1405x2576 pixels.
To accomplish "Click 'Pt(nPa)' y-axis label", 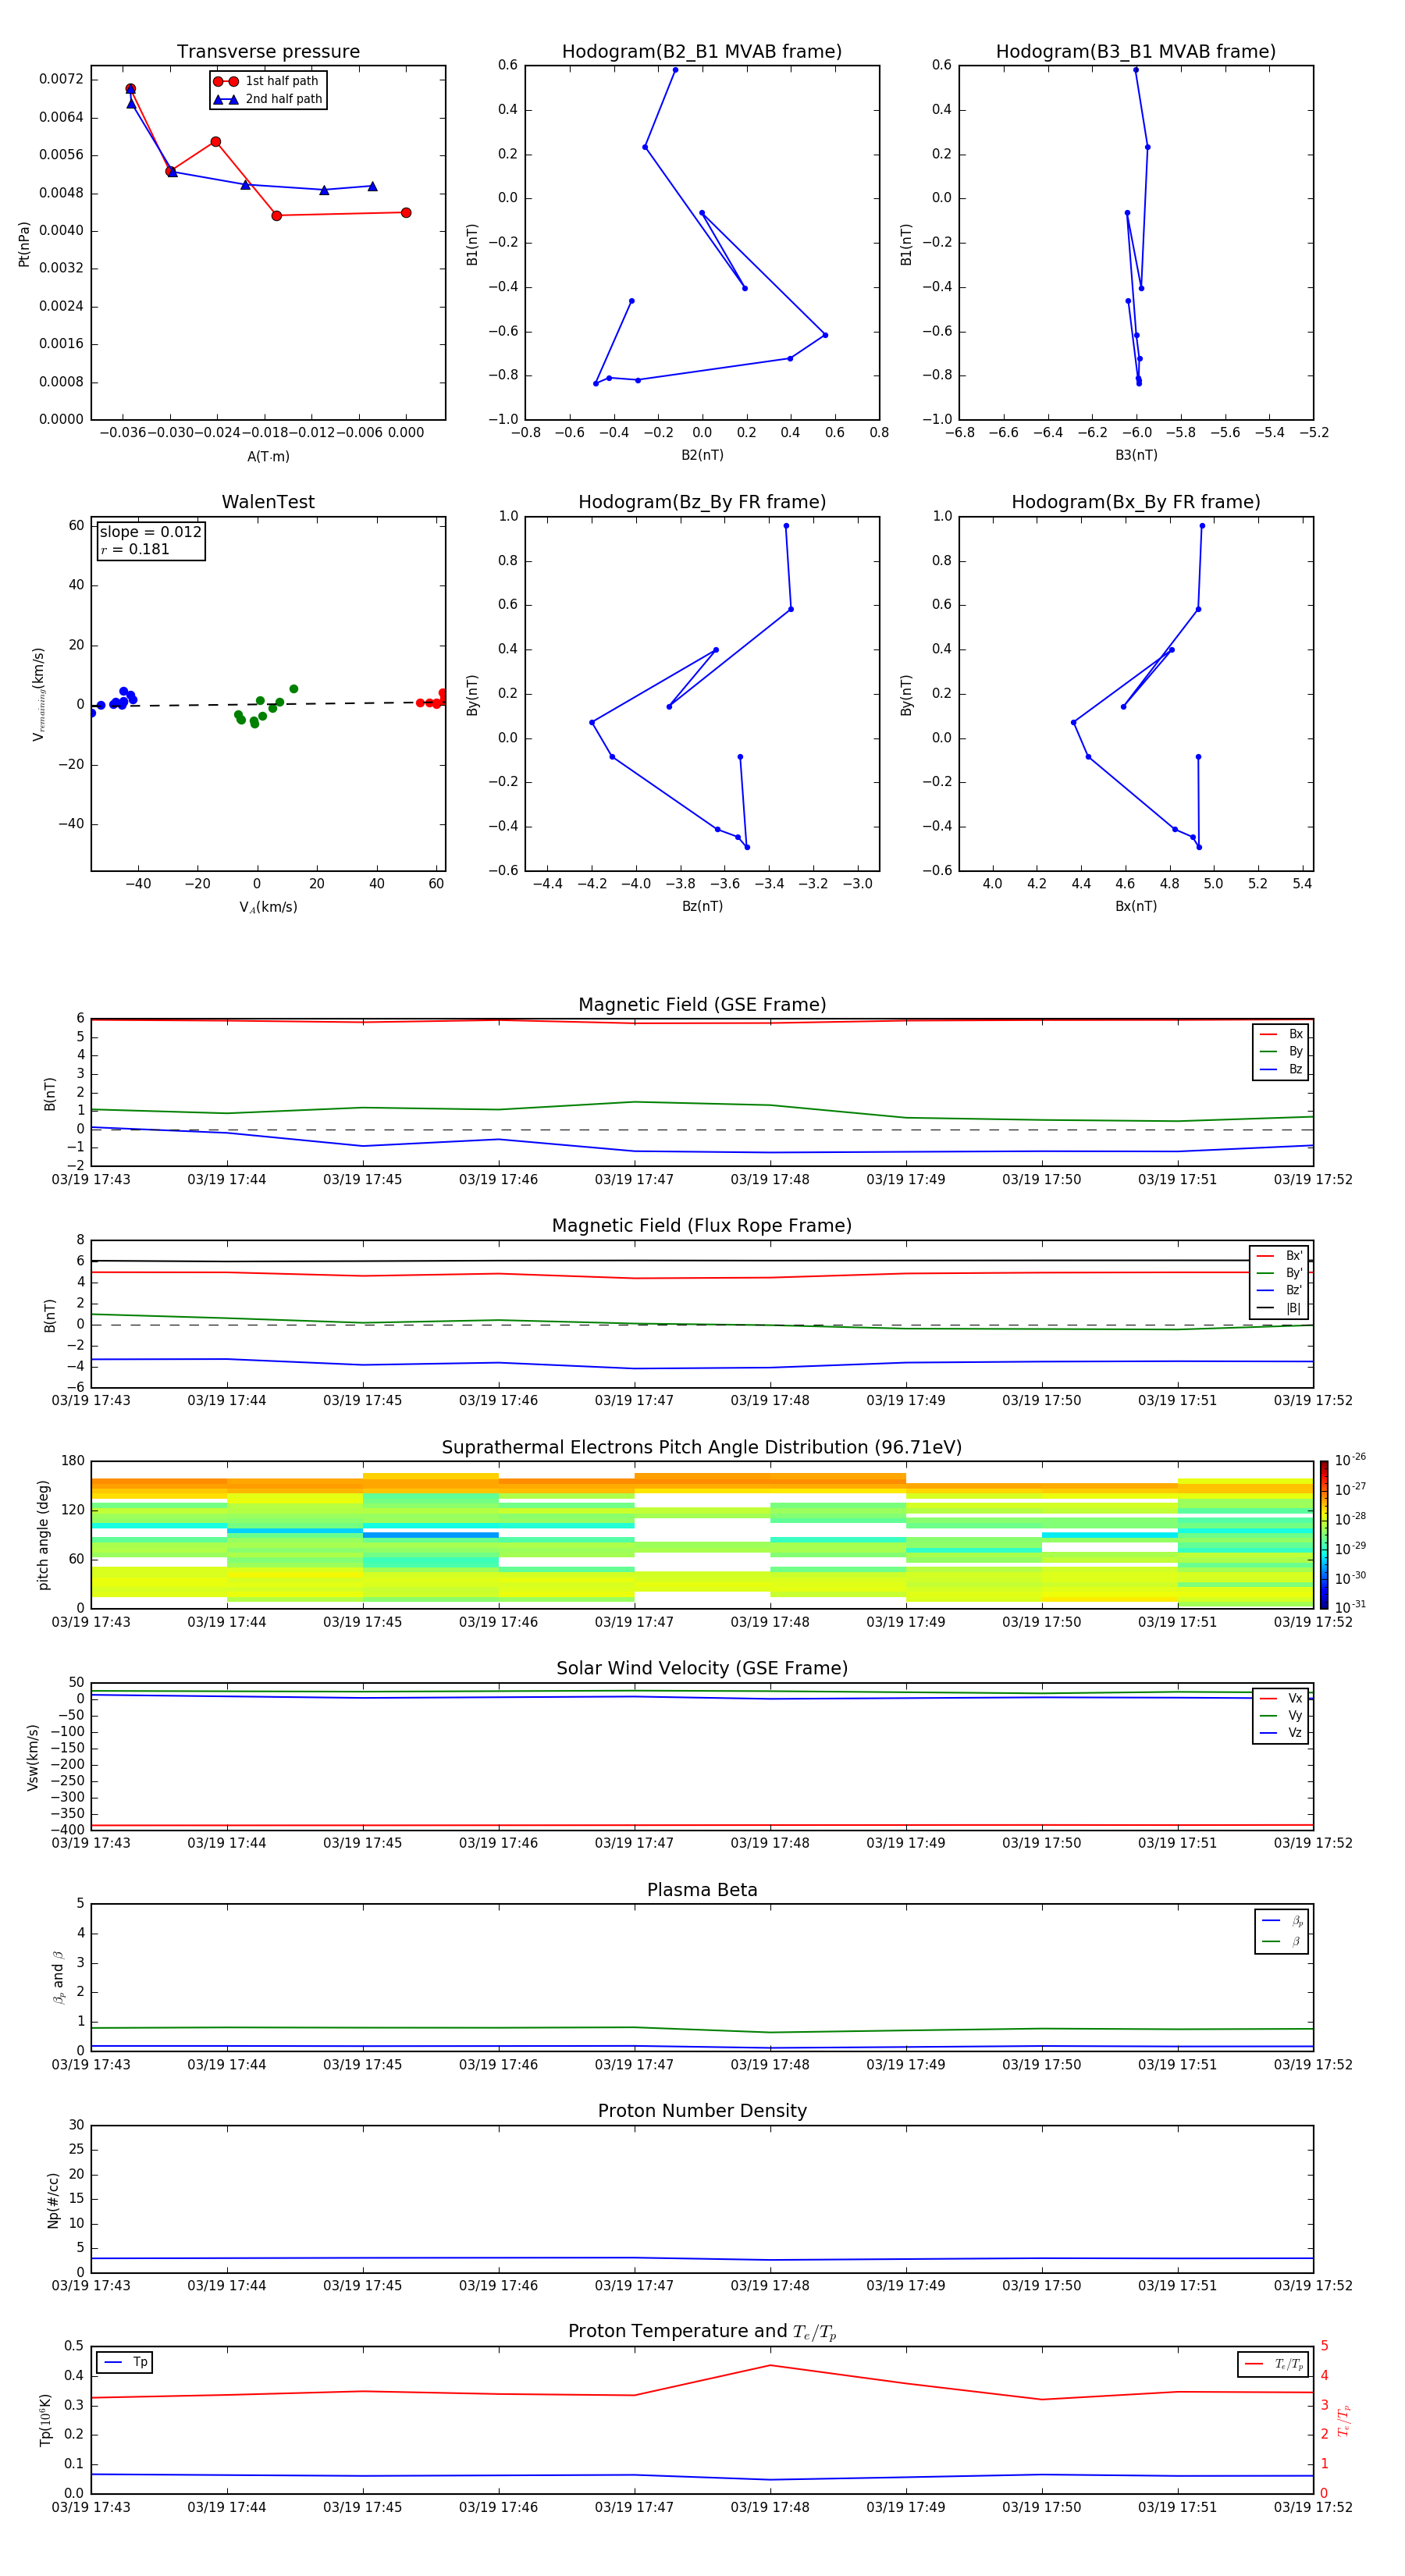I will 24,244.
